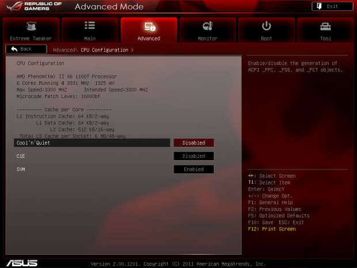Open the Tool tab via its icon
The image size is (357, 268).
325,27
